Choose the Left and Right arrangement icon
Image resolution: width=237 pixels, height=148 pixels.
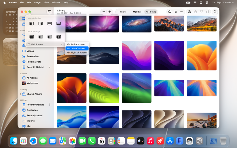tap(41, 37)
